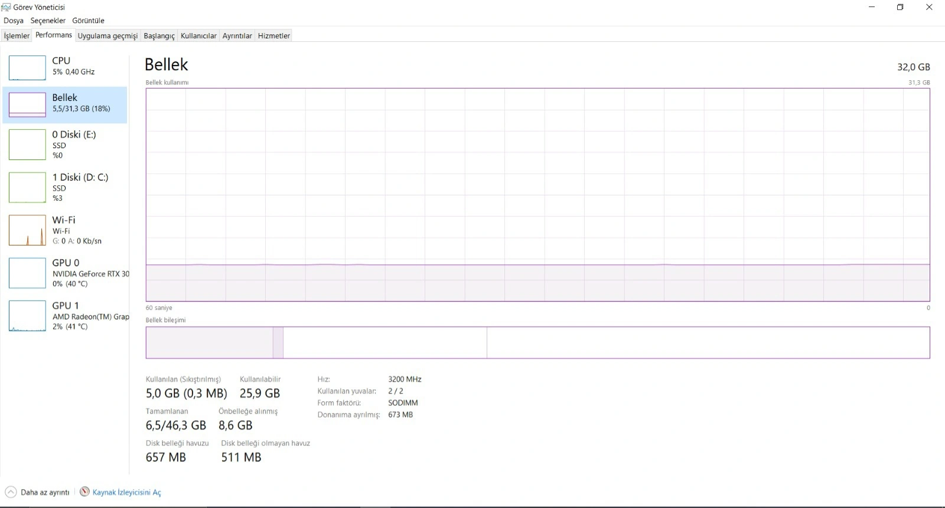Open the Seçenekler menu
The height and width of the screenshot is (508, 945).
(48, 21)
